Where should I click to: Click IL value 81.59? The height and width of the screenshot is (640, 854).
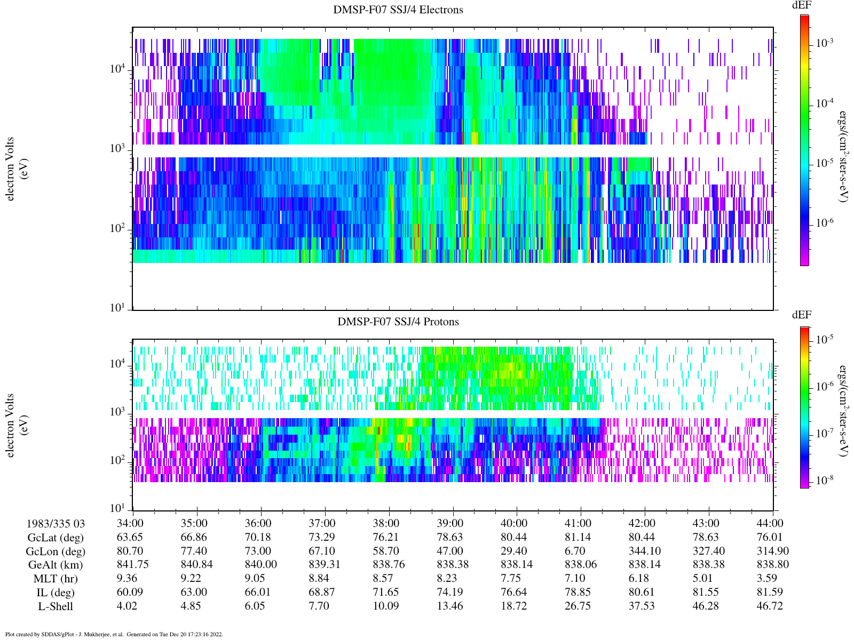coord(770,592)
